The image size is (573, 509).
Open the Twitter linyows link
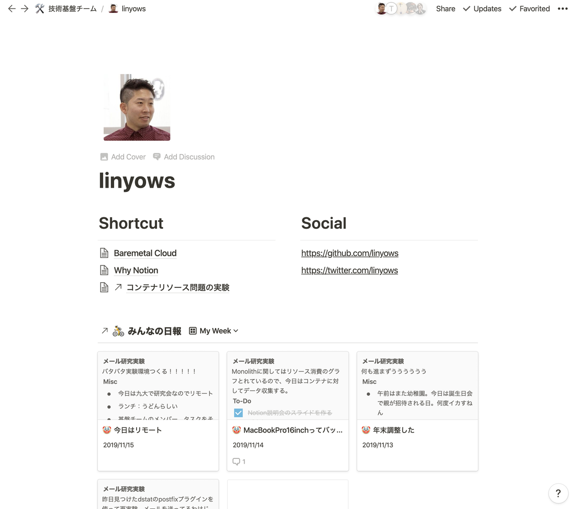349,270
